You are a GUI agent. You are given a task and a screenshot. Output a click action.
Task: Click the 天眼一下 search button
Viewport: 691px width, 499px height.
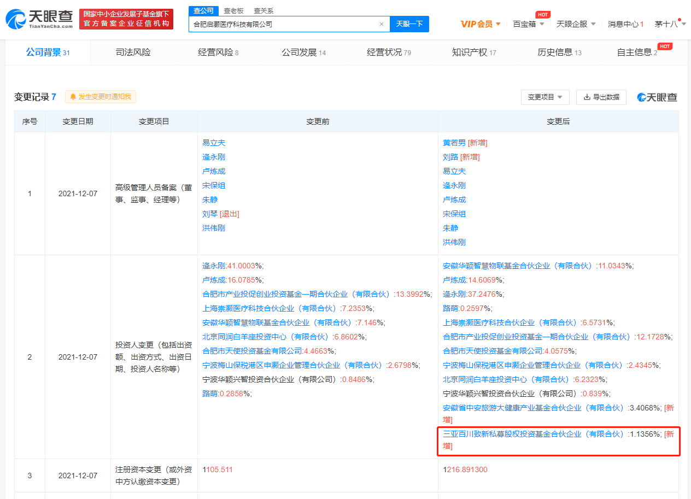point(409,24)
